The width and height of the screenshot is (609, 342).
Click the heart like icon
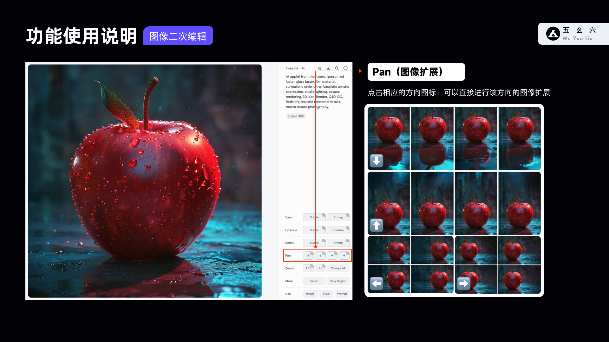tap(345, 68)
